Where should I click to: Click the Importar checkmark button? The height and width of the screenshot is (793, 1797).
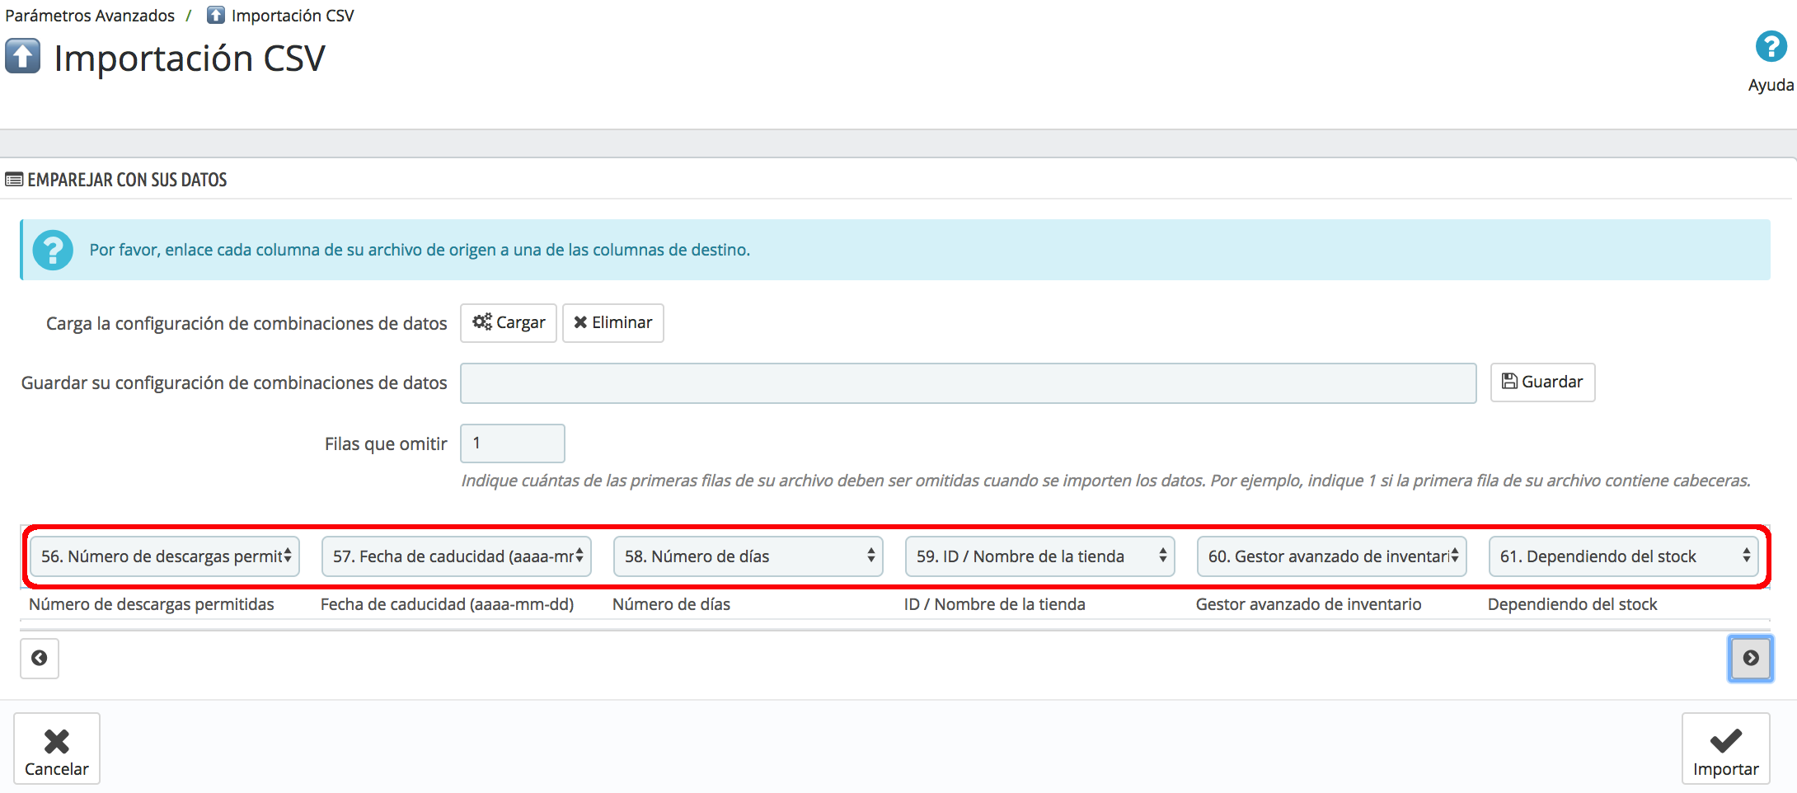click(1725, 748)
